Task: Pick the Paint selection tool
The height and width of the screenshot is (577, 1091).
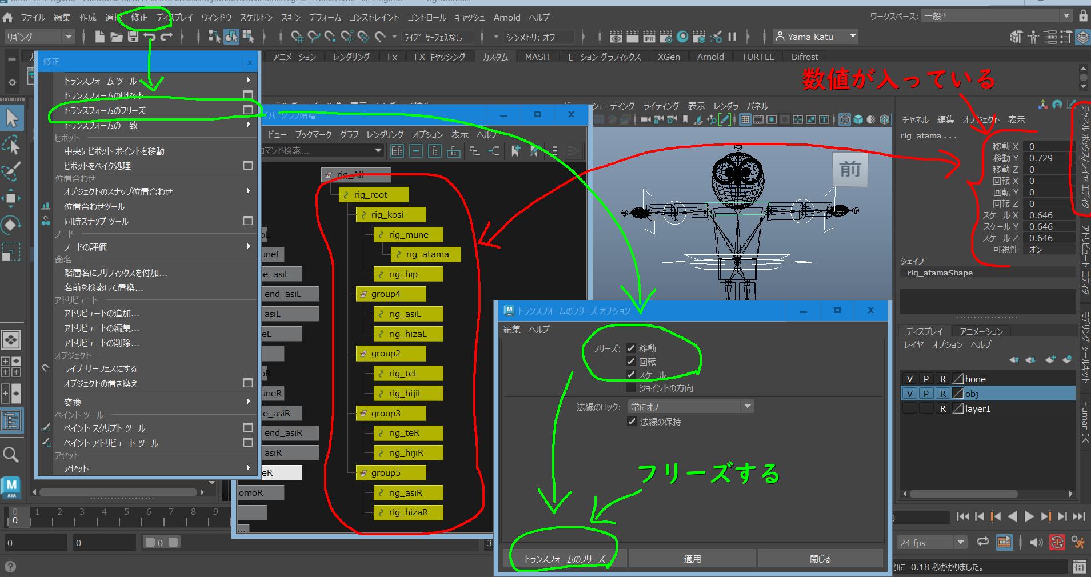Action: tap(11, 171)
